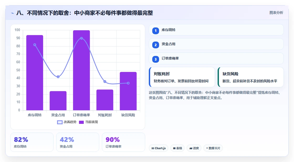Click the 对账耗时 x-axis label
294x162 pixels.
[x=105, y=115]
